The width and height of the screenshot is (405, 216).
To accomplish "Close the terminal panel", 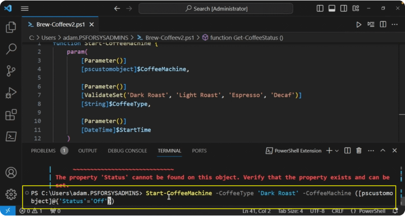I will click(x=395, y=151).
